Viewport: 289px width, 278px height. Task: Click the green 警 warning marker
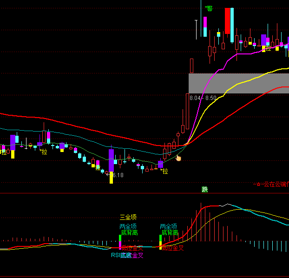pyautogui.click(x=209, y=8)
